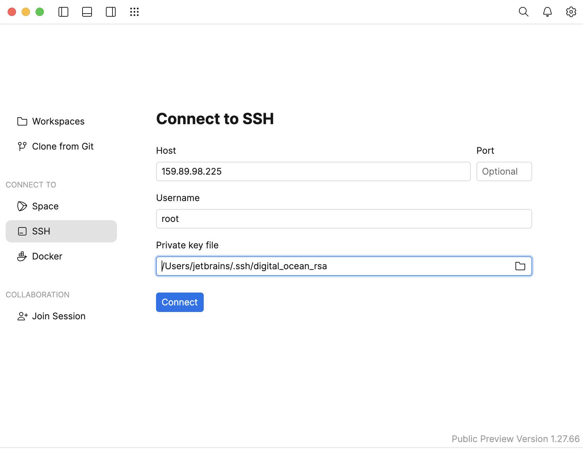
Task: Click the Host field containing 159.89.98.225
Action: (x=313, y=171)
